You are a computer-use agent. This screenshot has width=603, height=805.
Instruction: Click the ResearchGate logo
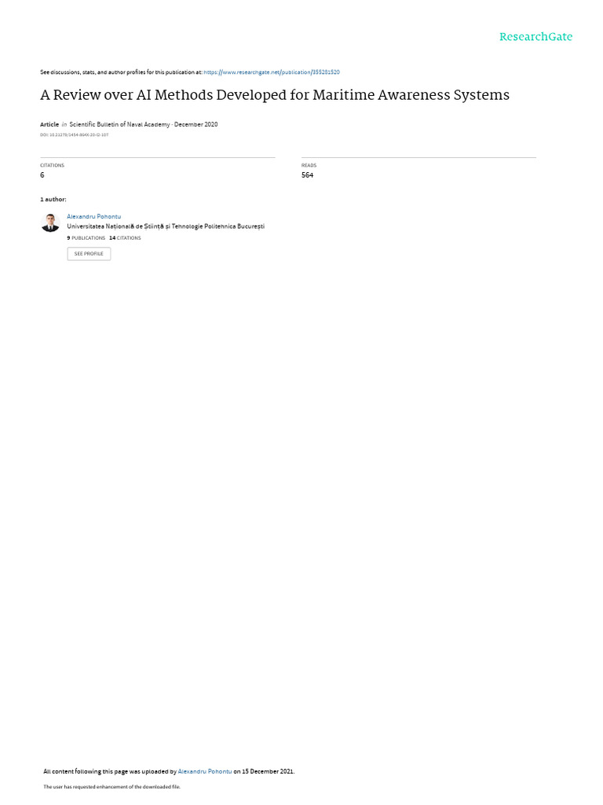[x=535, y=37]
